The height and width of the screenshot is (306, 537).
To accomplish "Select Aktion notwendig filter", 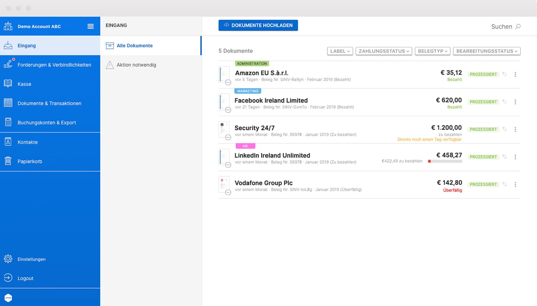I will (150, 65).
